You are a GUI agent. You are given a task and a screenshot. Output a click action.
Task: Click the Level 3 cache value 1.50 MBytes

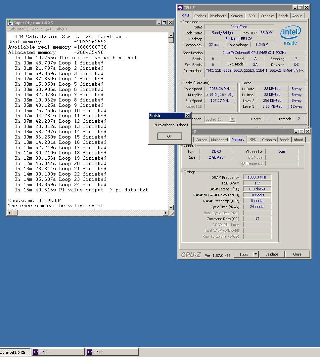point(272,106)
